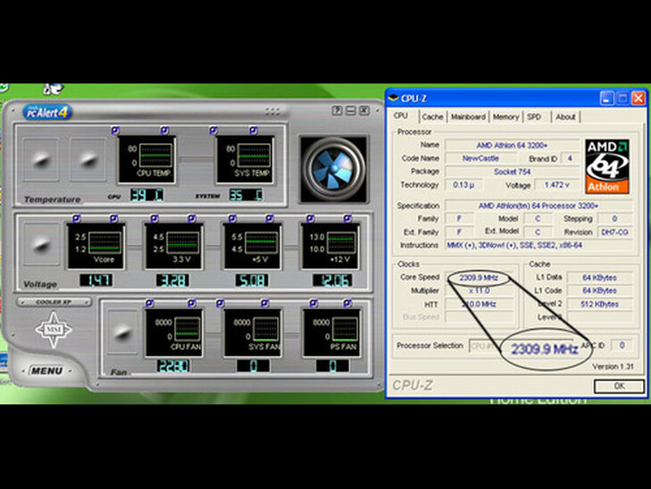The height and width of the screenshot is (489, 651).
Task: Close the PC Alert 4 panel
Action: pos(363,111)
